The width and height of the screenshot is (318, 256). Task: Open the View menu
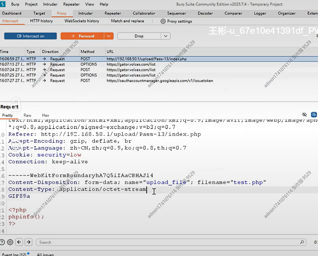click(x=89, y=4)
